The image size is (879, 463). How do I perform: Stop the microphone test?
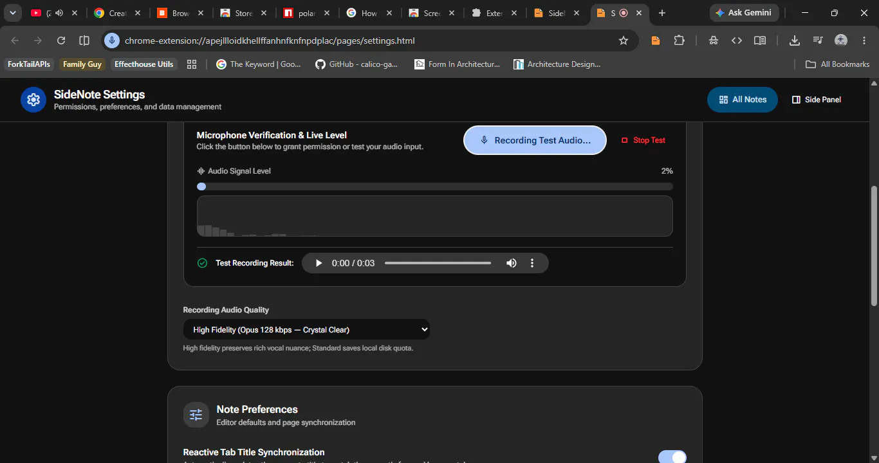[x=643, y=140]
